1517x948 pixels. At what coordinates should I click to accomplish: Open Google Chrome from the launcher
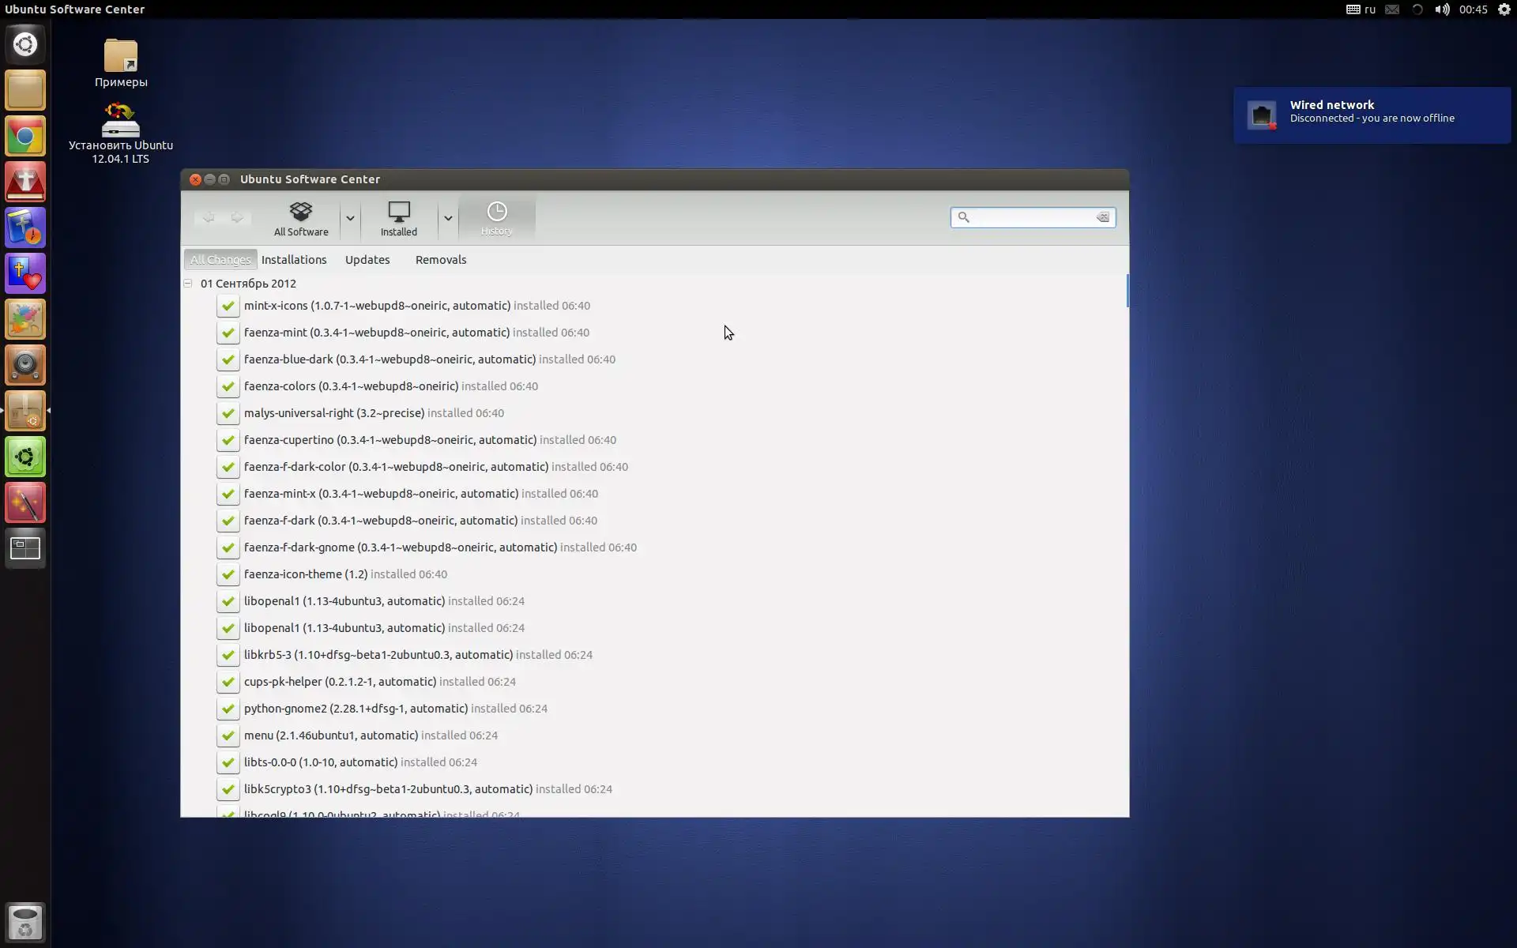tap(25, 137)
